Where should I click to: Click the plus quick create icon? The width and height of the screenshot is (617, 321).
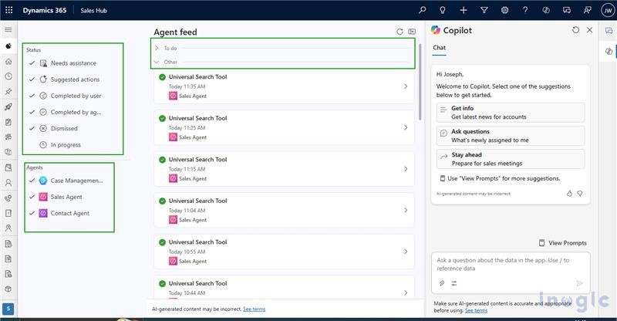pos(464,10)
